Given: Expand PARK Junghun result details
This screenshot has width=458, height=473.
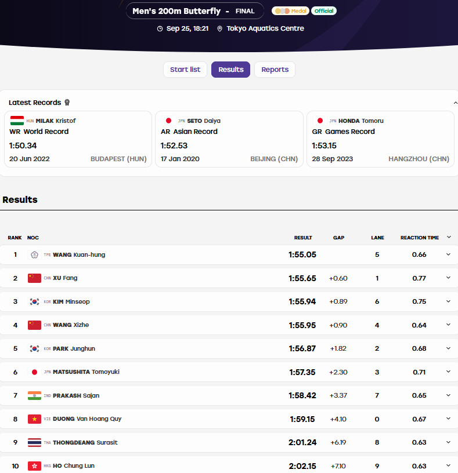Looking at the screenshot, I should [x=448, y=348].
